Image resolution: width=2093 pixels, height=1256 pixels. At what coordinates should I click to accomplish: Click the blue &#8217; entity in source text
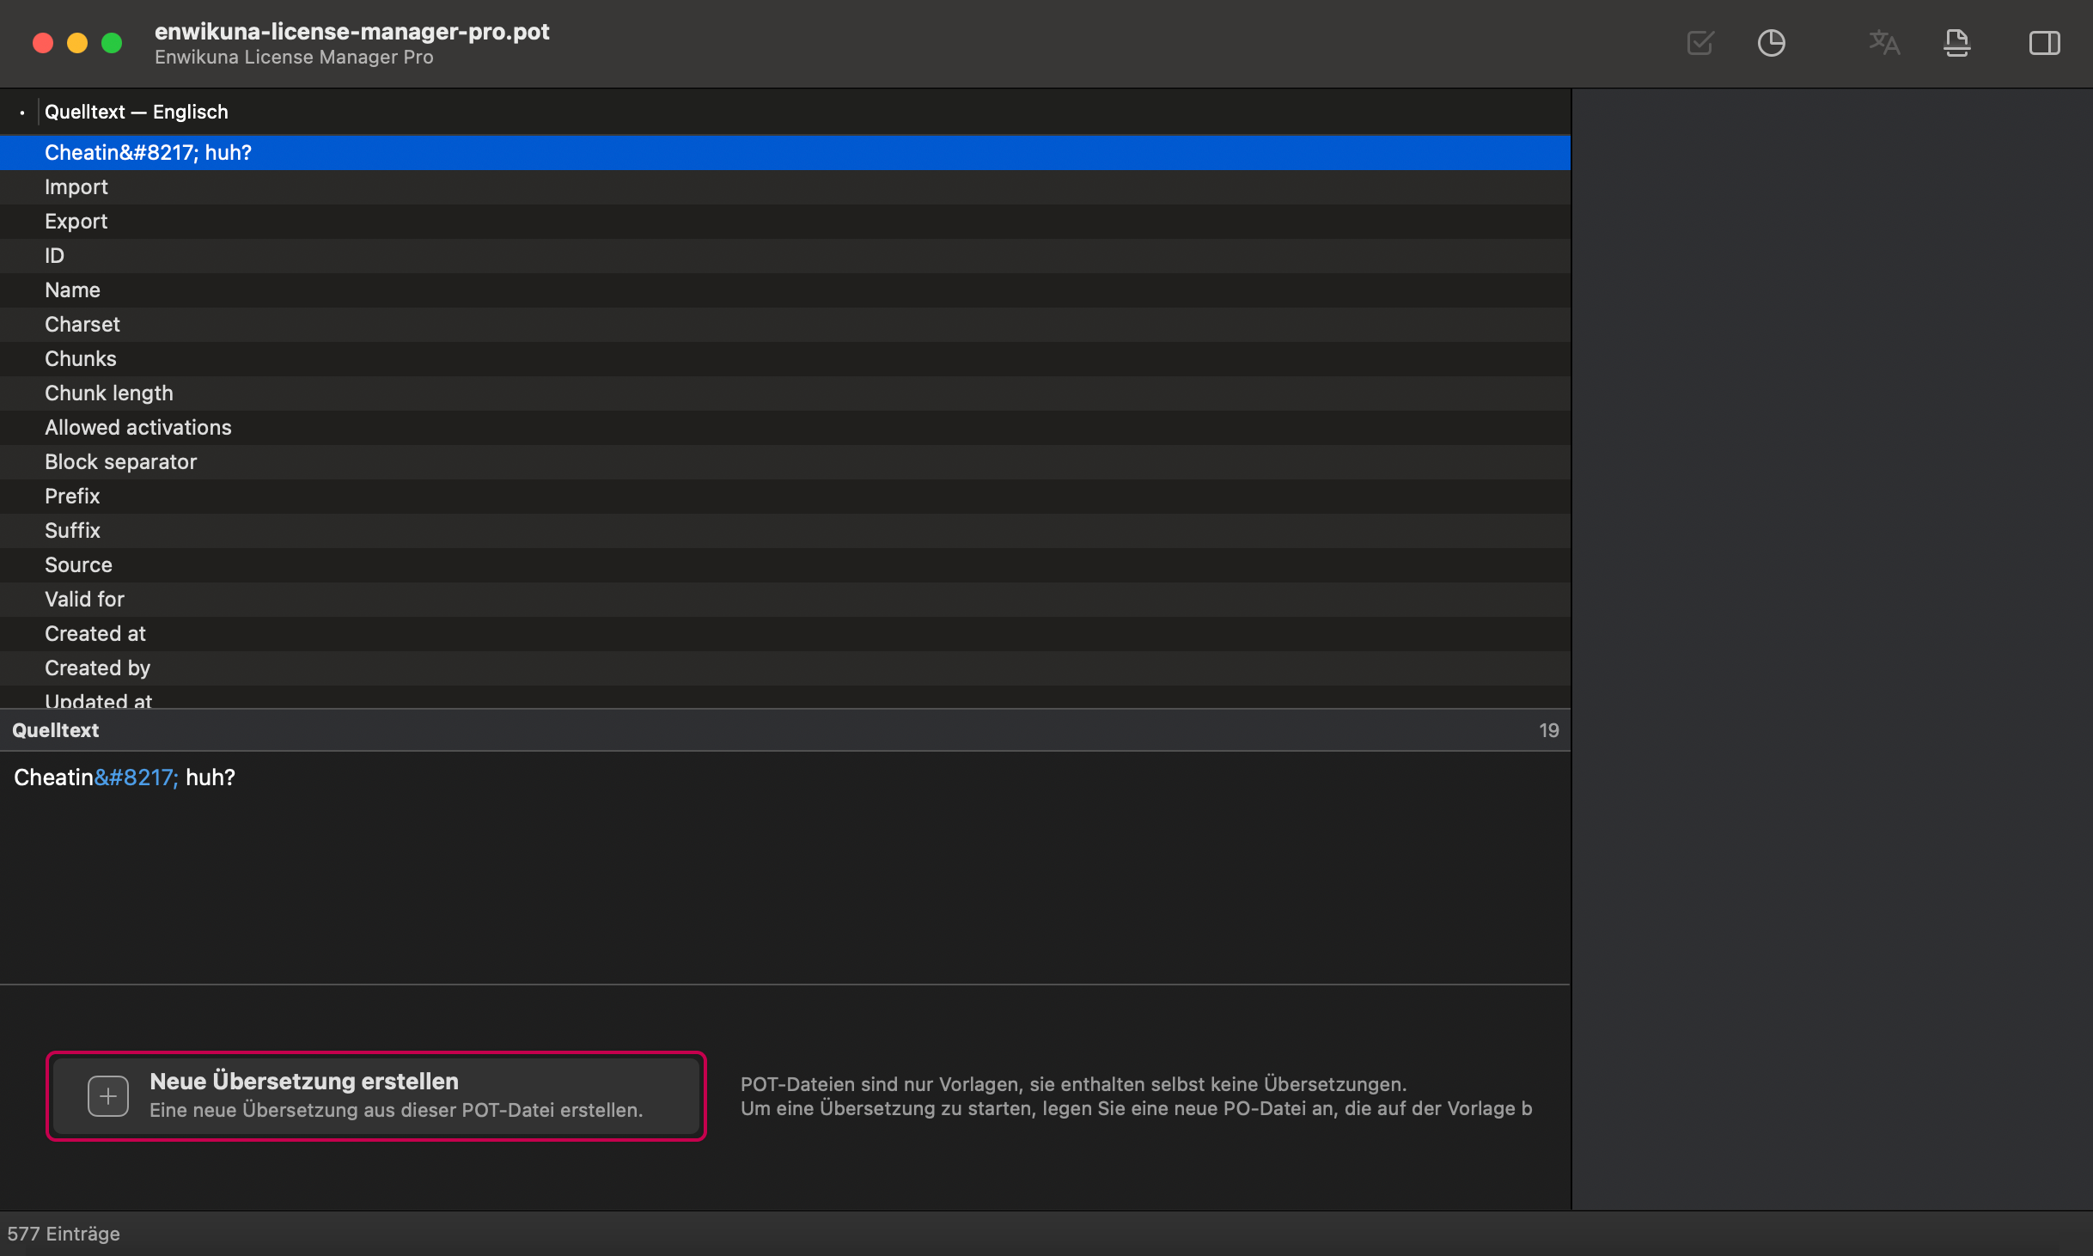[x=137, y=777]
